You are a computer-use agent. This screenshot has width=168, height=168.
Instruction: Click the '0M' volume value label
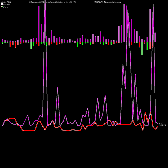161,123
